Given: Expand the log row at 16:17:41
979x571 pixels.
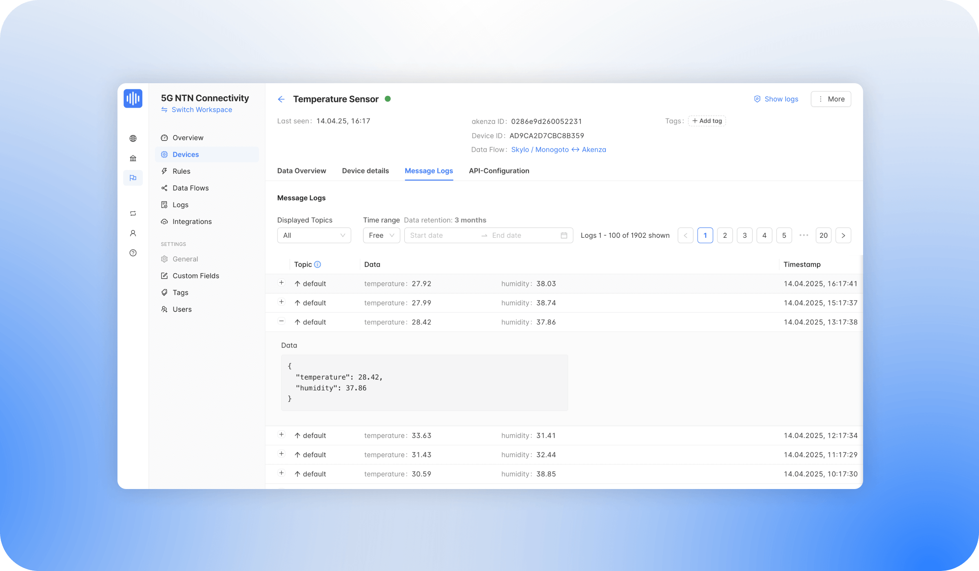Looking at the screenshot, I should (x=281, y=283).
